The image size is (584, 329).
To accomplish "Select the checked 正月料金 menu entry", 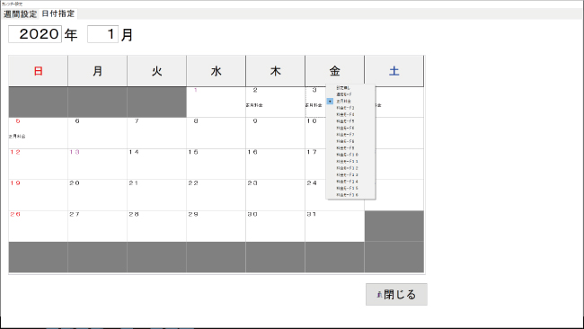I will click(x=350, y=102).
